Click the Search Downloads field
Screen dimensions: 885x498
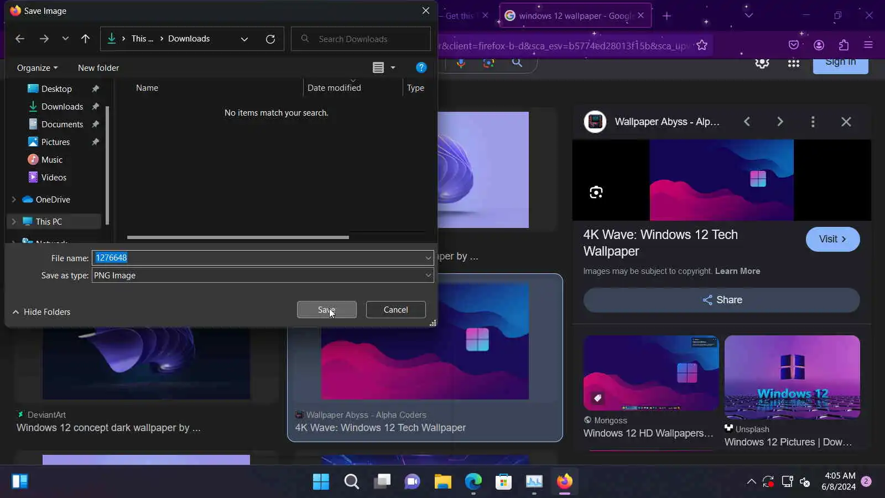[x=361, y=39]
